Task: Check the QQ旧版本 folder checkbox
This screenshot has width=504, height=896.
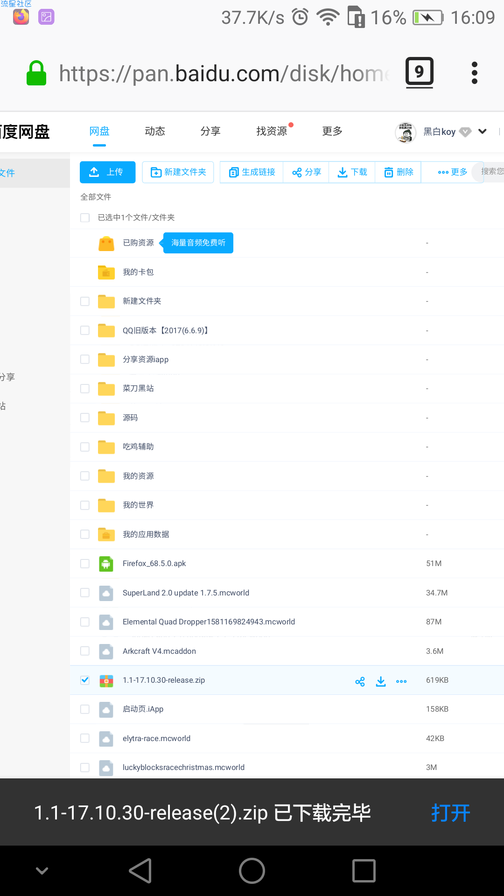Action: (x=85, y=330)
